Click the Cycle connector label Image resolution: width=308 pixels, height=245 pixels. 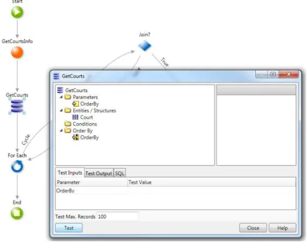click(26, 139)
